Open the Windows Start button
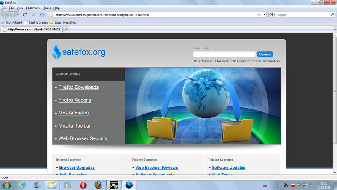Screen dimensions: 337x190 6,185
